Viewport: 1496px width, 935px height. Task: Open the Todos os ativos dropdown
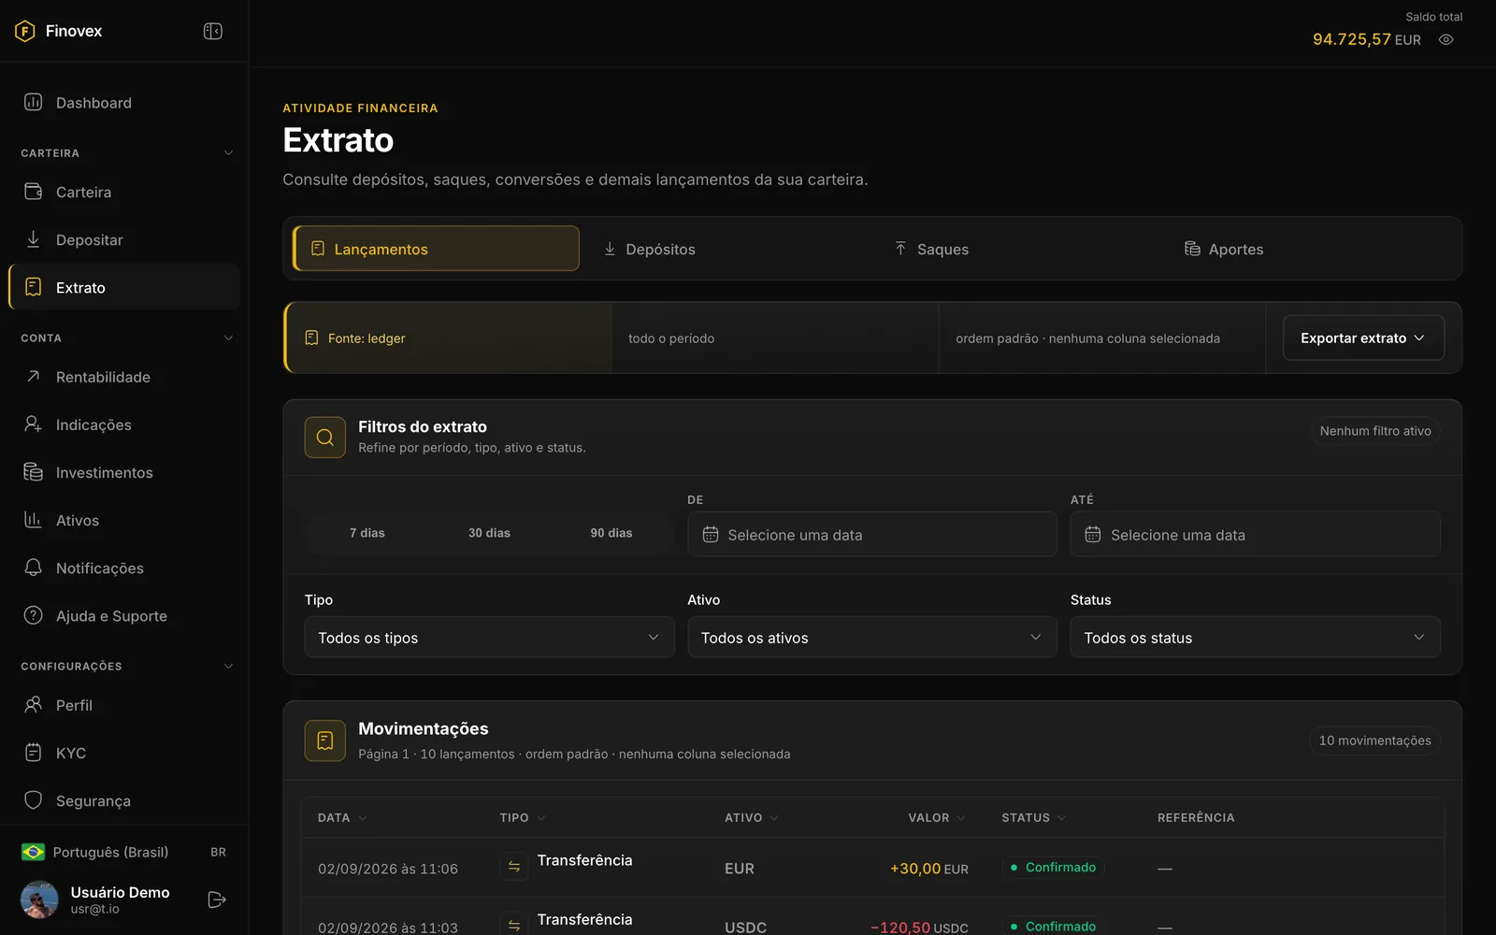pyautogui.click(x=872, y=637)
